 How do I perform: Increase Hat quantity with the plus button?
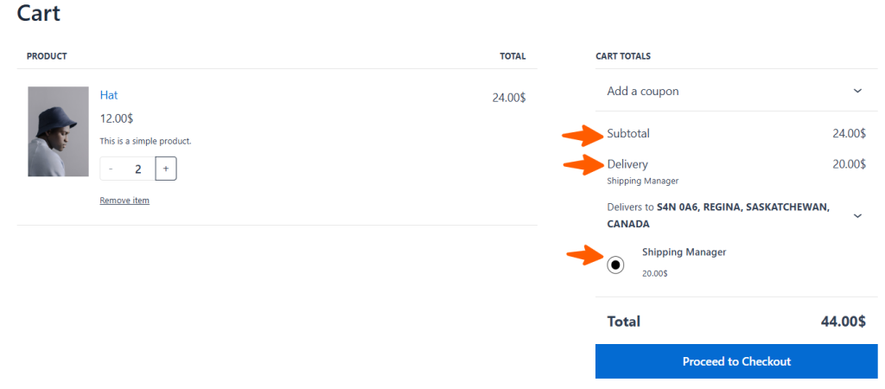(166, 169)
